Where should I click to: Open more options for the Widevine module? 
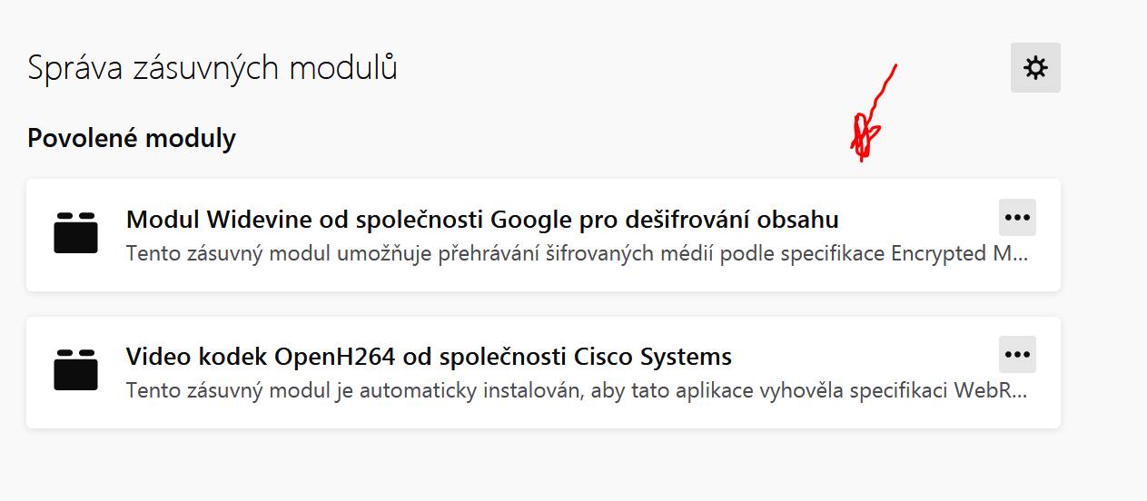coord(1017,218)
